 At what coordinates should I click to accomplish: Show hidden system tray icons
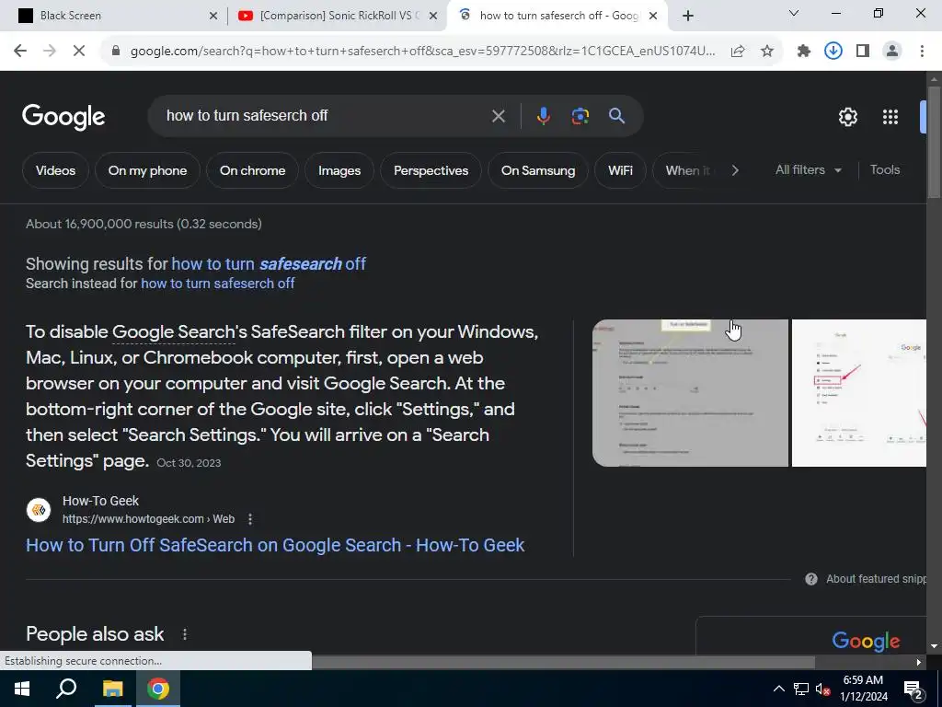coord(778,689)
